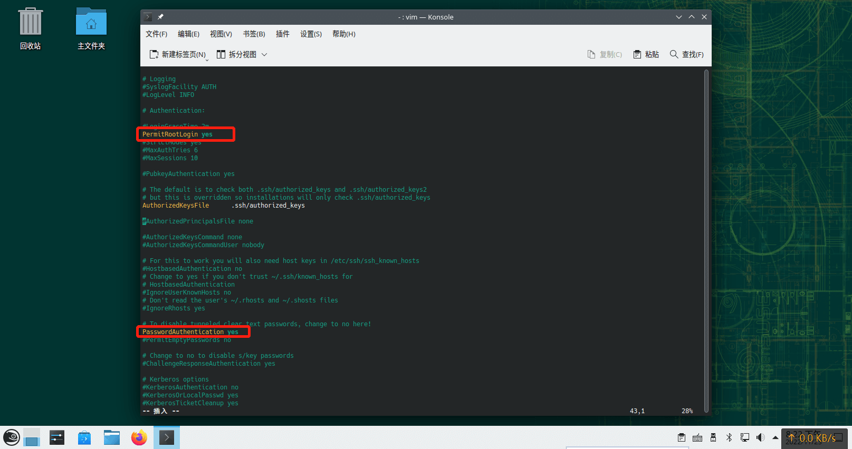Click the pin window icon in title bar

[160, 17]
